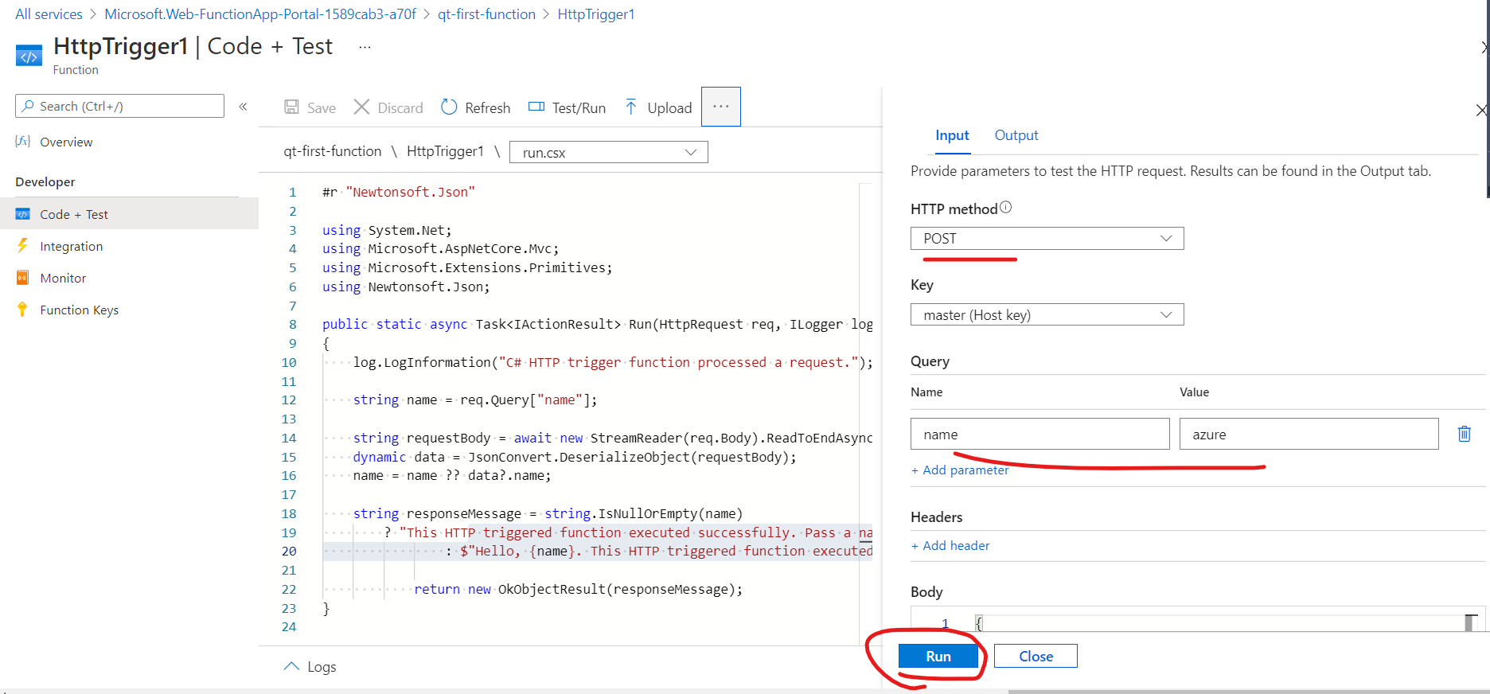Click the + Add header link
1490x694 pixels.
pos(950,546)
